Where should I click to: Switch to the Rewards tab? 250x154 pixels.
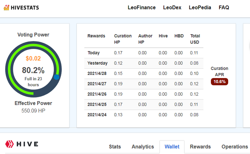pos(200,147)
